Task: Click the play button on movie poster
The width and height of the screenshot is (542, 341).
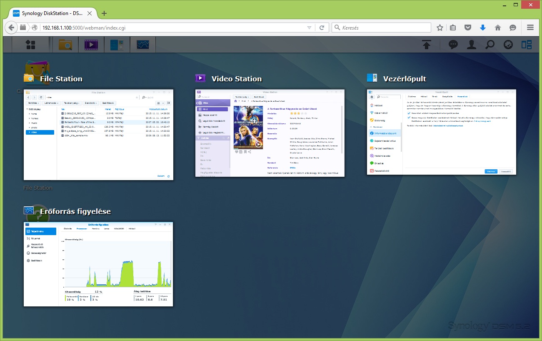Action: [x=258, y=144]
